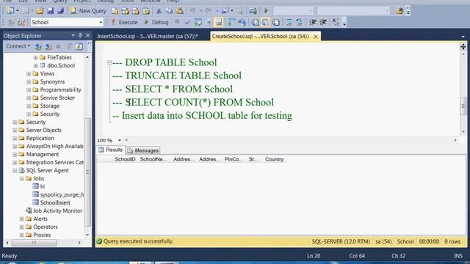
Task: Close the CreateSchool.sql tab
Action: pos(316,37)
